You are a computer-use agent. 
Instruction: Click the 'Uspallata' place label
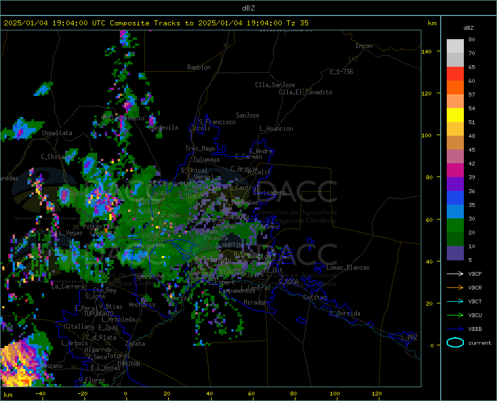57,133
